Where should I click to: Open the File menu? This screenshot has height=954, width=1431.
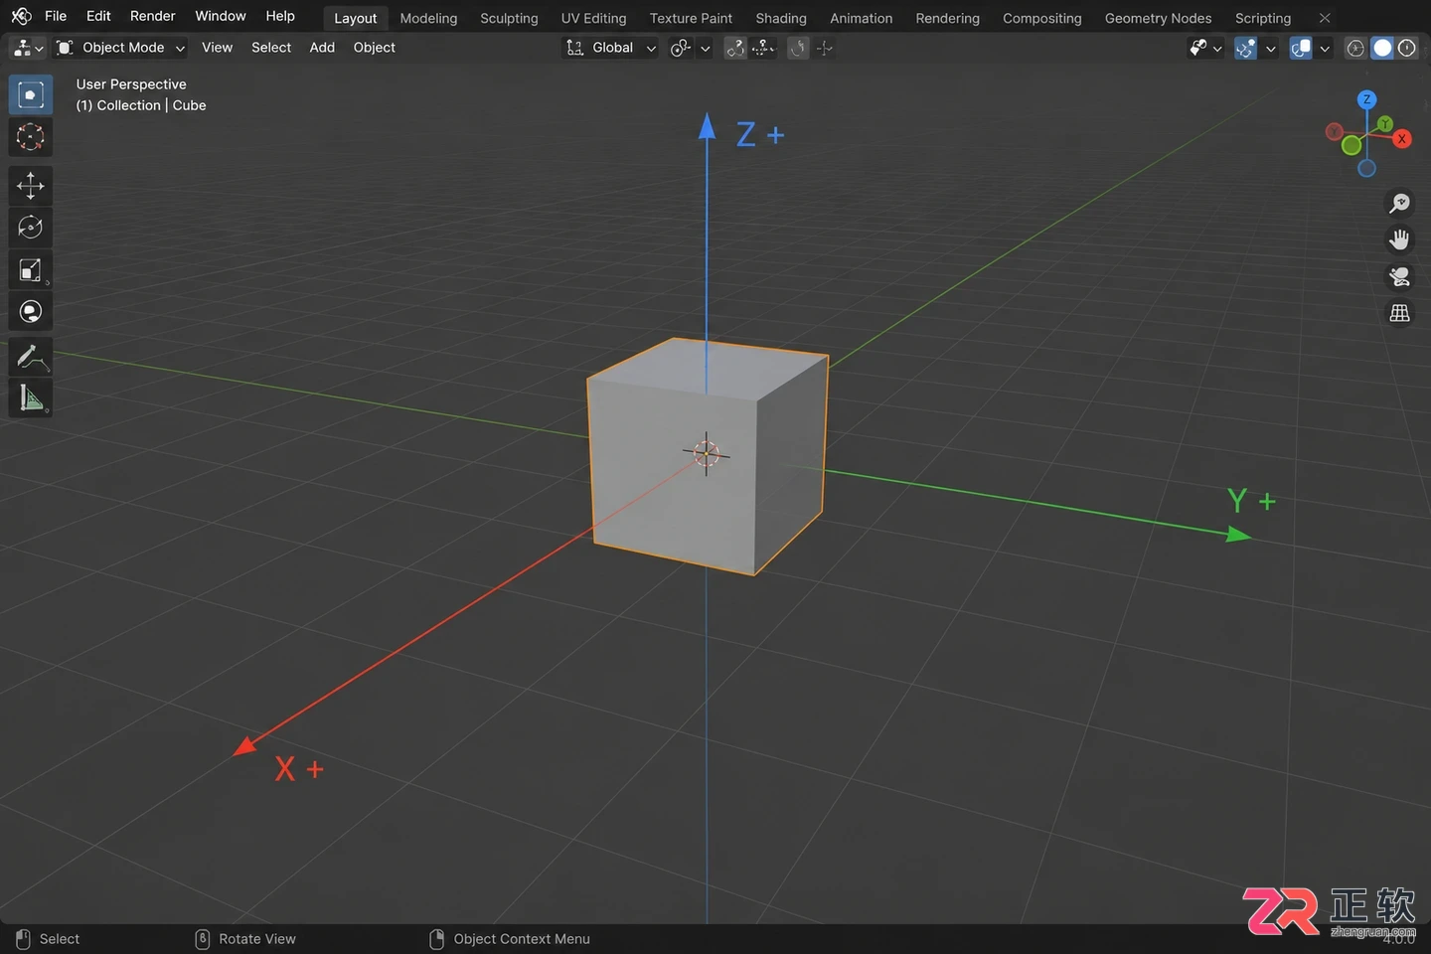click(56, 16)
